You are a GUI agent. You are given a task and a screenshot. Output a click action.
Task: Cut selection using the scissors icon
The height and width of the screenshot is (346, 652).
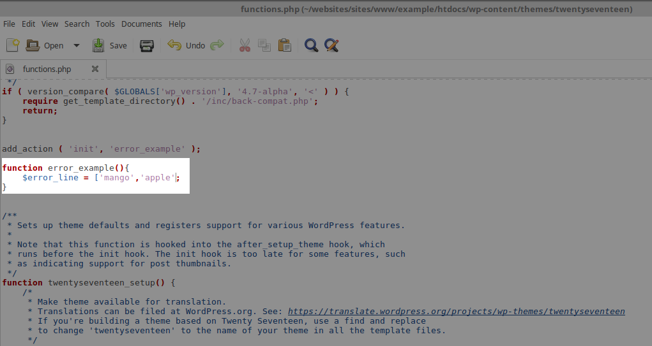(245, 45)
